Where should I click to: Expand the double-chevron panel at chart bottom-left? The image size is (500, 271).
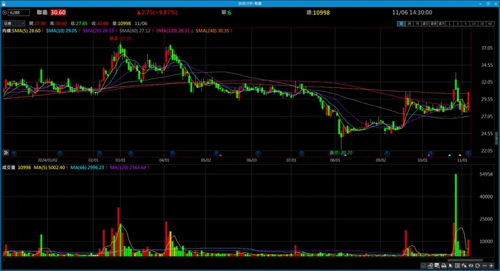5,153
